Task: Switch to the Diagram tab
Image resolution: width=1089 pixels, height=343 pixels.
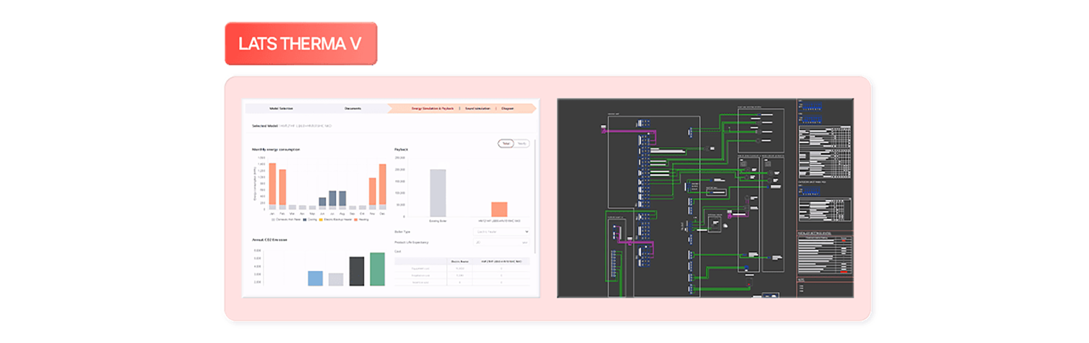Action: coord(508,109)
